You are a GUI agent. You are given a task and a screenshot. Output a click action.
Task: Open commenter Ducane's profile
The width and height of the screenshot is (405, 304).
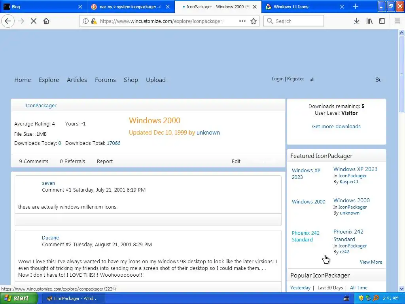[x=50, y=237]
